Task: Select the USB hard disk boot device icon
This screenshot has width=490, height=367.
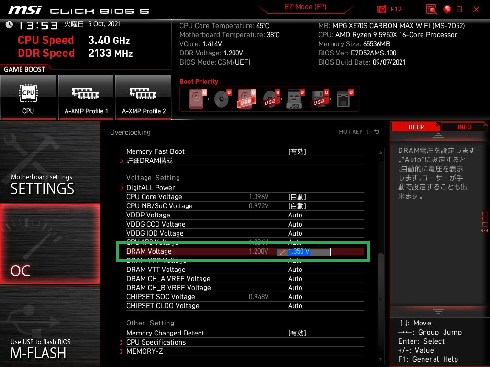Action: (246, 99)
